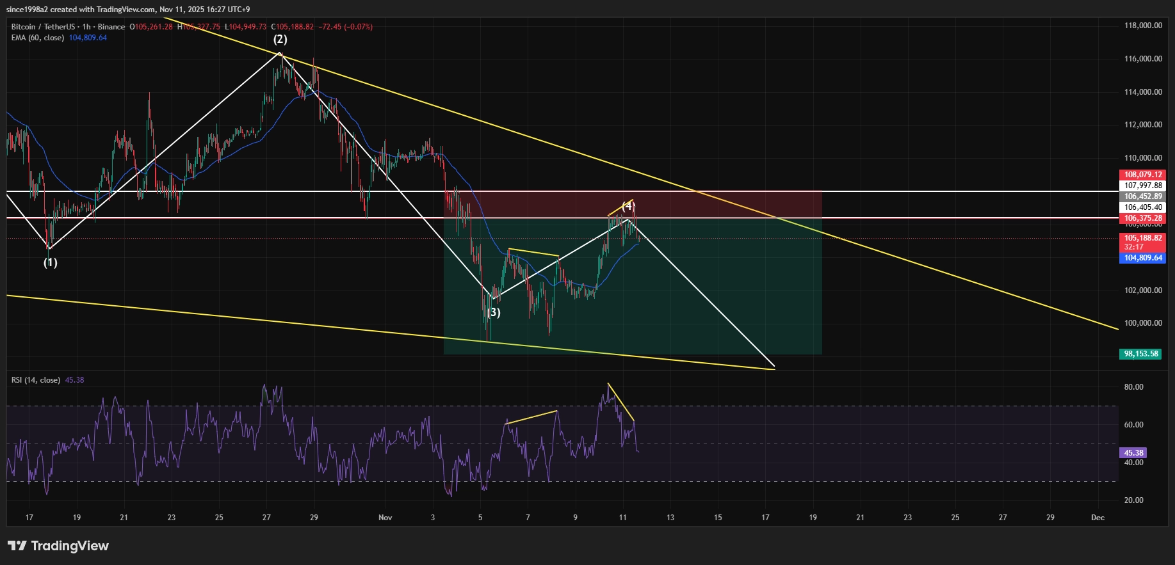The image size is (1175, 565).
Task: Click the 100,000.00 price axis label
Action: (x=1143, y=323)
